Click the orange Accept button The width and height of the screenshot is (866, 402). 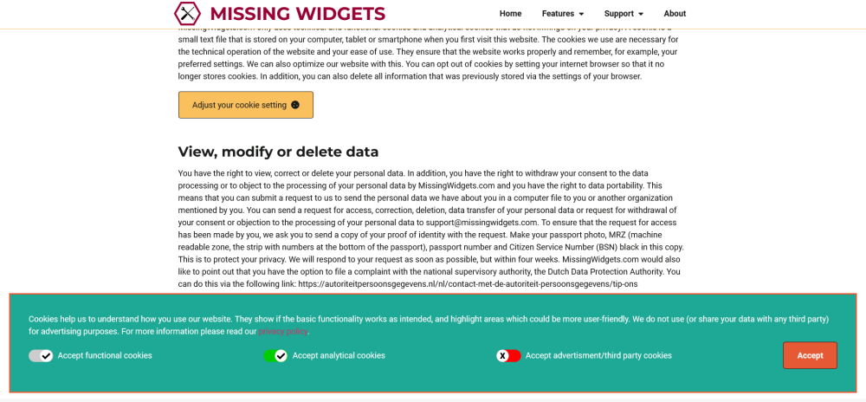pyautogui.click(x=810, y=355)
